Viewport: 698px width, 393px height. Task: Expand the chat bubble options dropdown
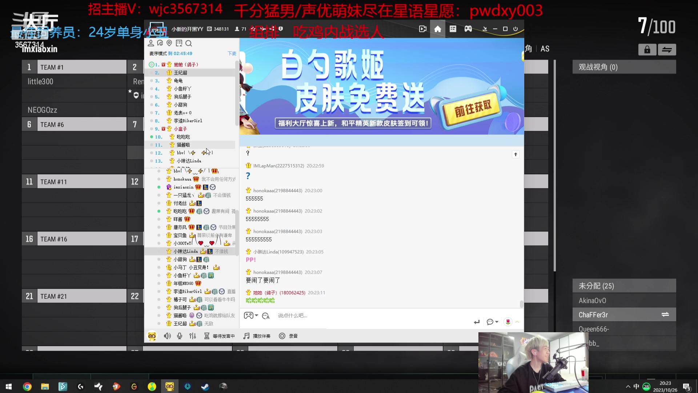click(497, 322)
